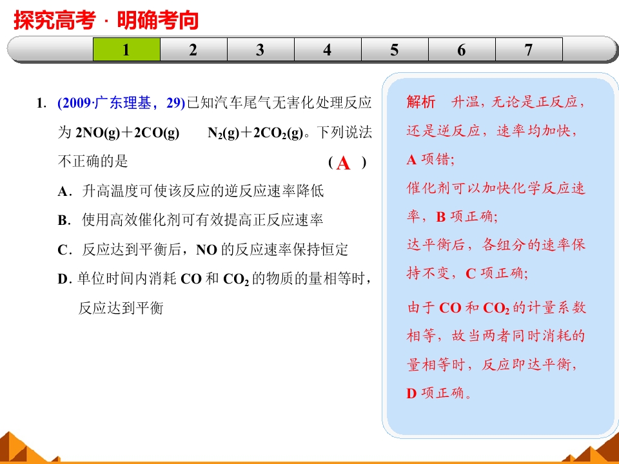Go to question tab 3
The height and width of the screenshot is (464, 619).
pyautogui.click(x=260, y=50)
